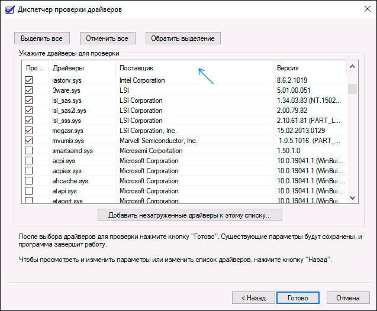Uncheck the megasr.sys checkbox

[29, 131]
